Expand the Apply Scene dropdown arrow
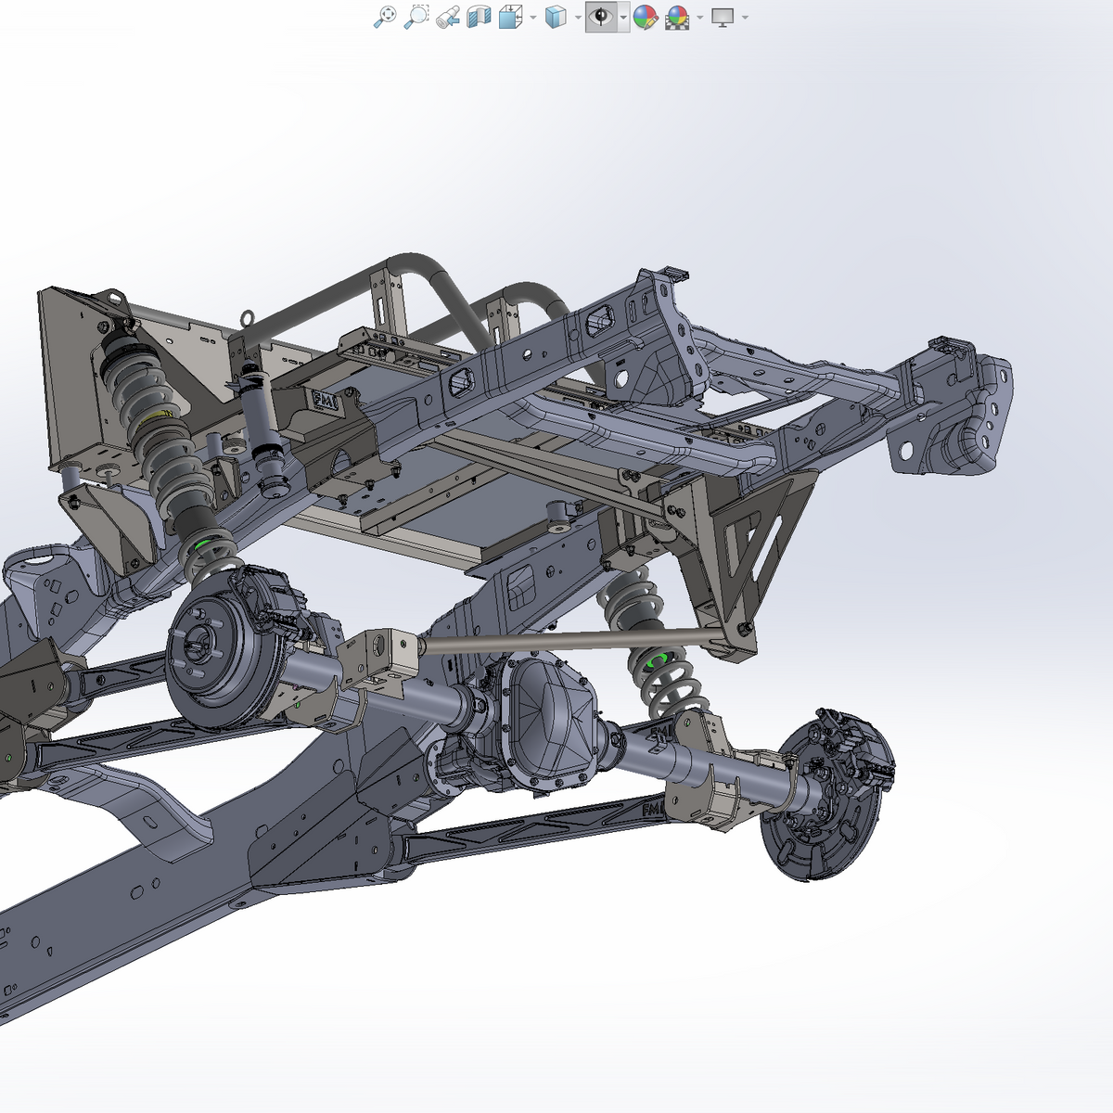This screenshot has width=1113, height=1113. coord(700,18)
